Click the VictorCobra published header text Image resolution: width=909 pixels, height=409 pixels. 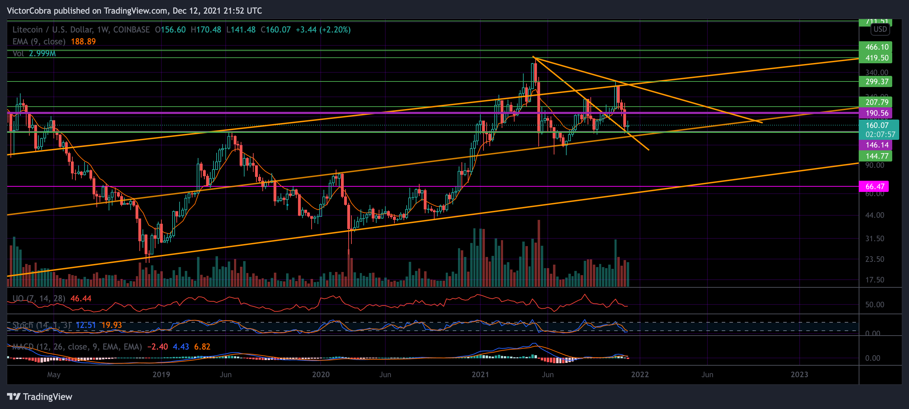coord(134,11)
